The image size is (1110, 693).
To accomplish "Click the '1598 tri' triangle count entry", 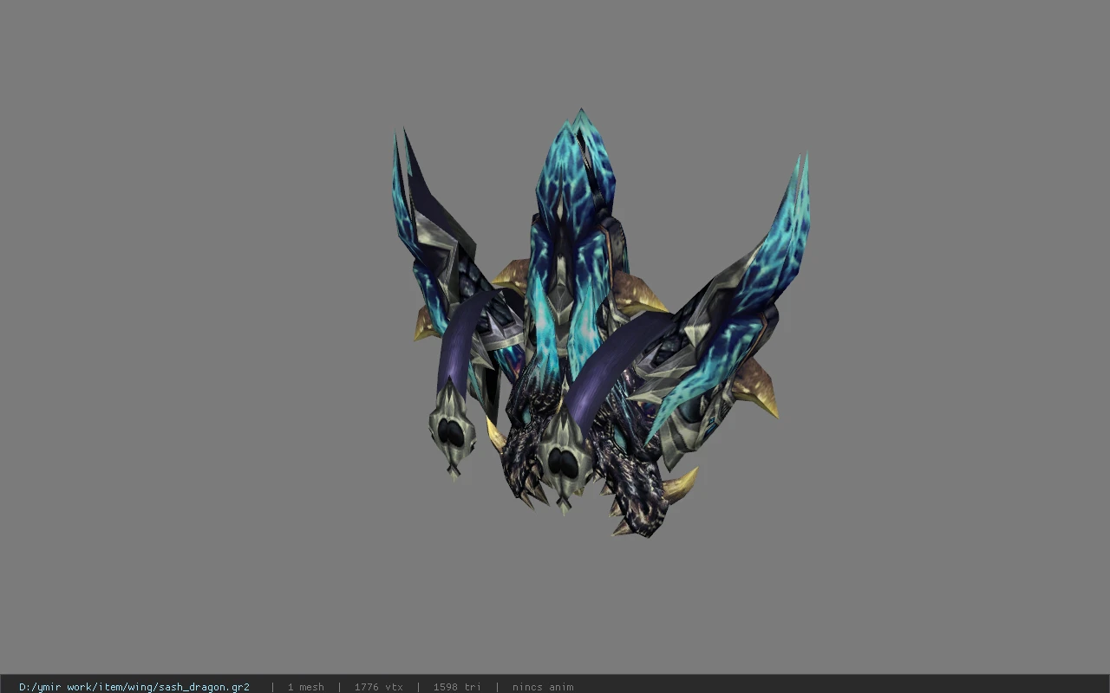I will (457, 687).
